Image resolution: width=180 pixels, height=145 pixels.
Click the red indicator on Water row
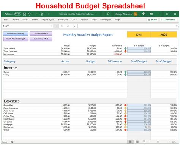coord(125,130)
